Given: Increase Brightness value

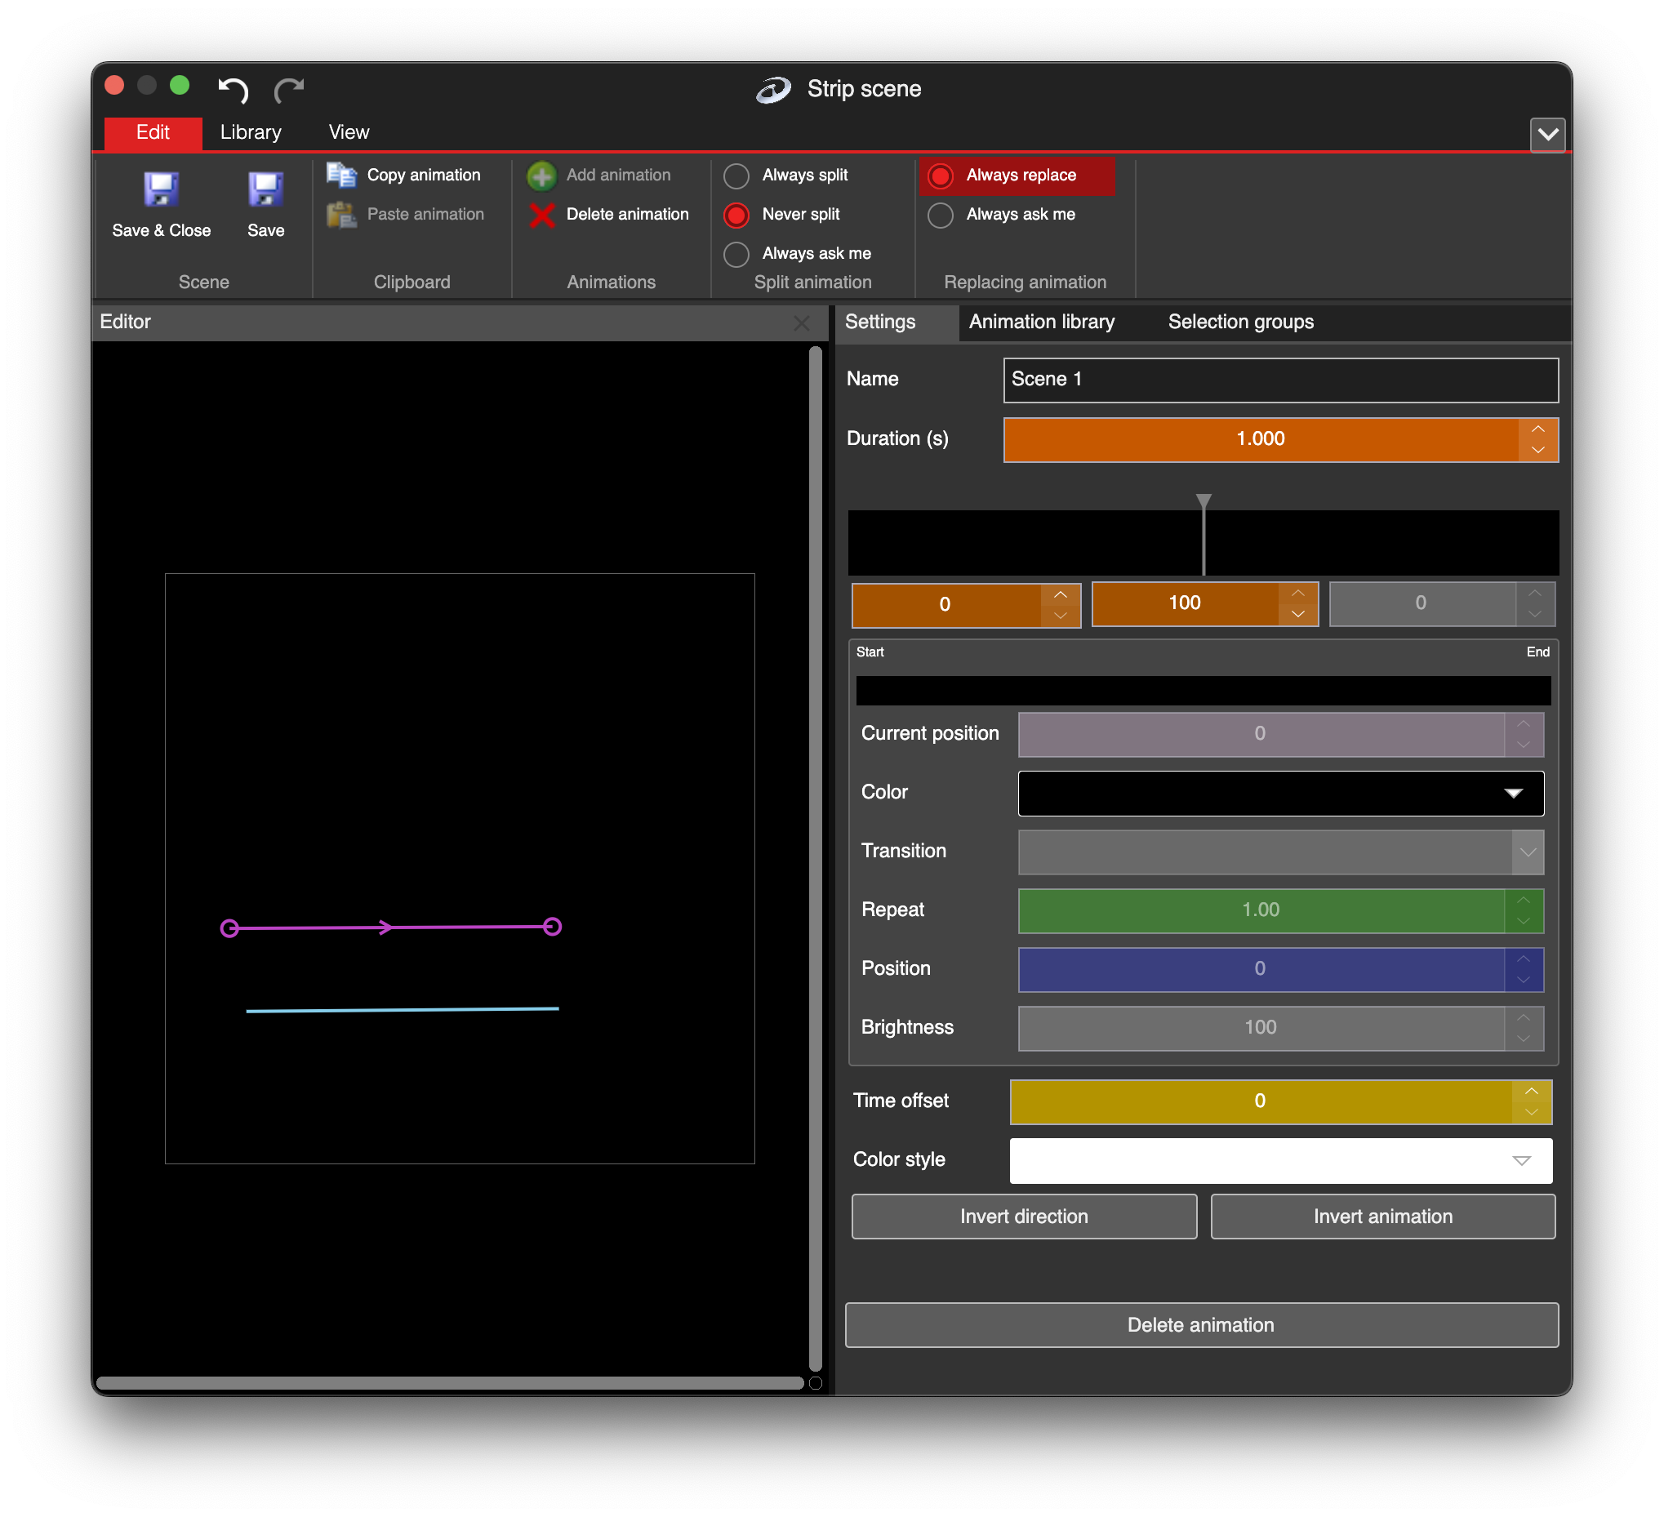Looking at the screenshot, I should pos(1524,1018).
